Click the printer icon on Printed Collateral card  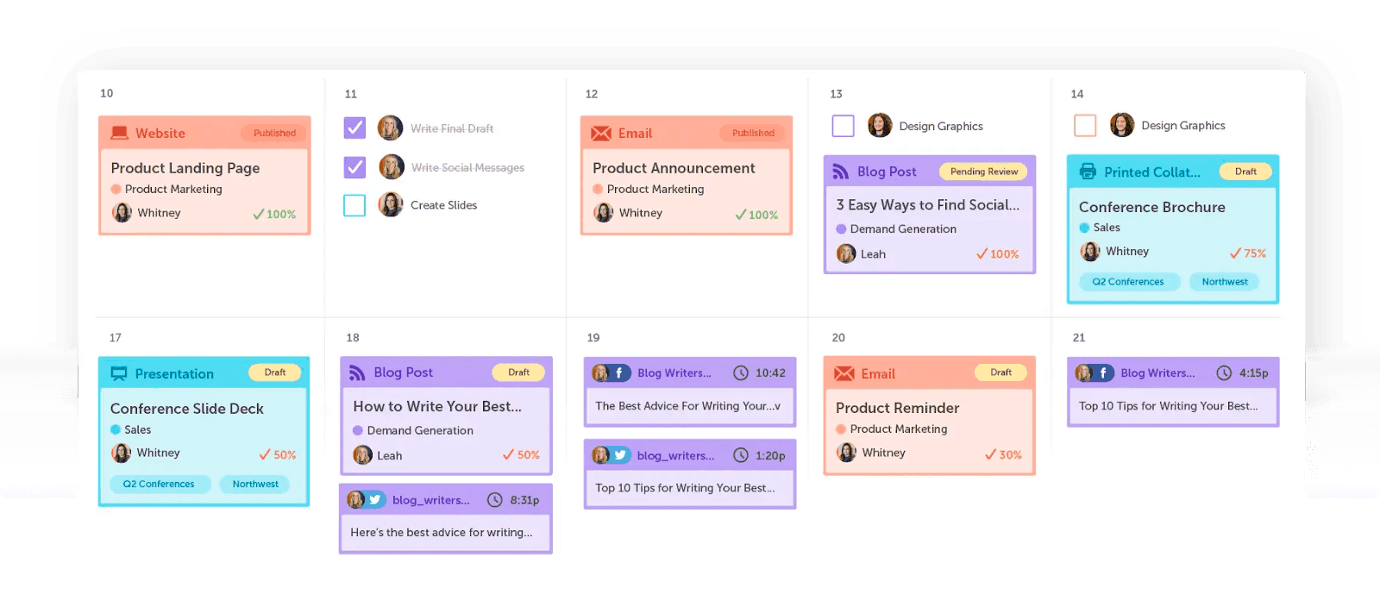pyautogui.click(x=1088, y=172)
